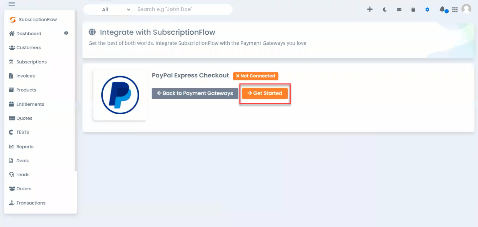Open the user profile avatar

(x=466, y=9)
